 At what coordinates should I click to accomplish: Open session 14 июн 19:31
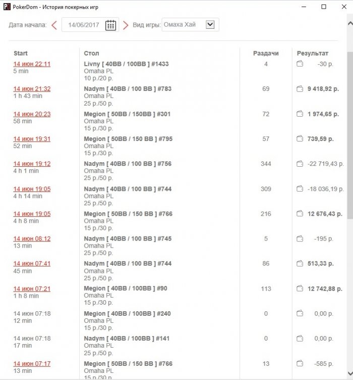tap(32, 139)
